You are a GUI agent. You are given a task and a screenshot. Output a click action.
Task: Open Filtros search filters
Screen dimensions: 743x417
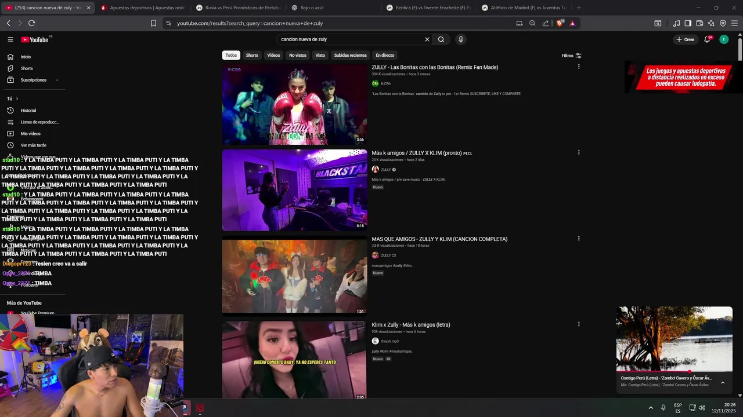(x=572, y=56)
